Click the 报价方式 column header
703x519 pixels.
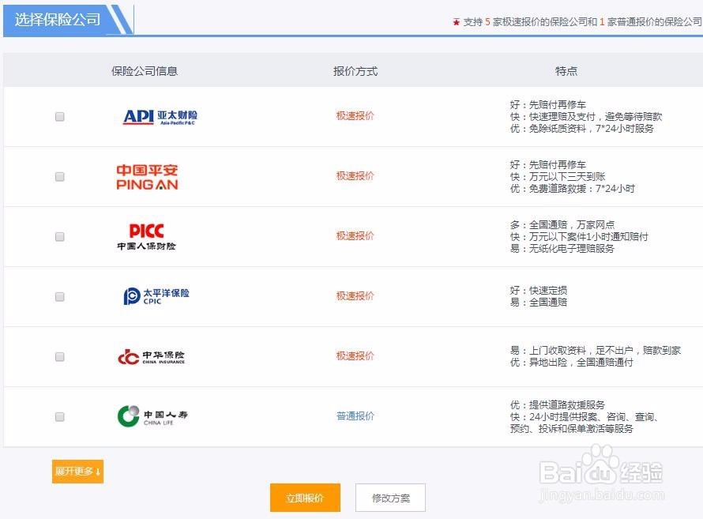[x=355, y=71]
